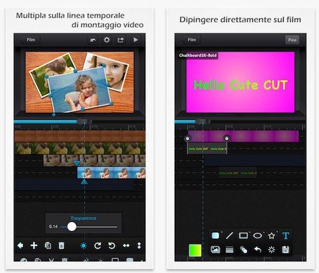Click the horizontal flip arrows icon
The width and height of the screenshot is (319, 273).
coord(126,246)
